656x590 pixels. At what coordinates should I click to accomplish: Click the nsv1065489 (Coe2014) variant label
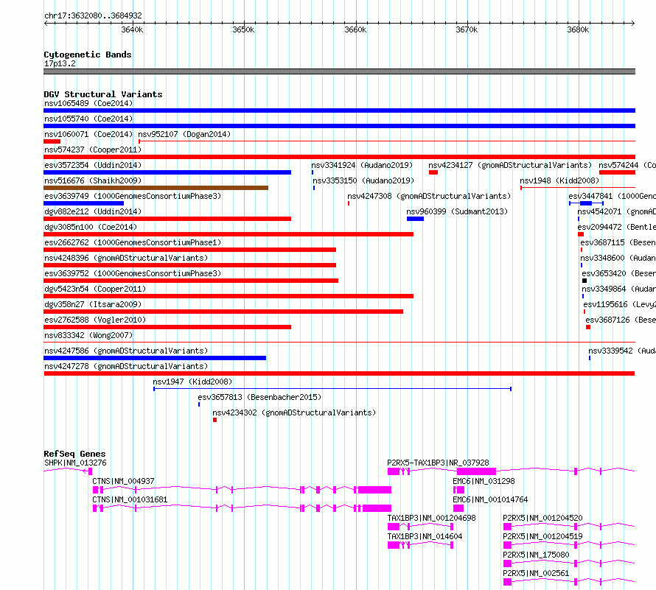[88, 103]
